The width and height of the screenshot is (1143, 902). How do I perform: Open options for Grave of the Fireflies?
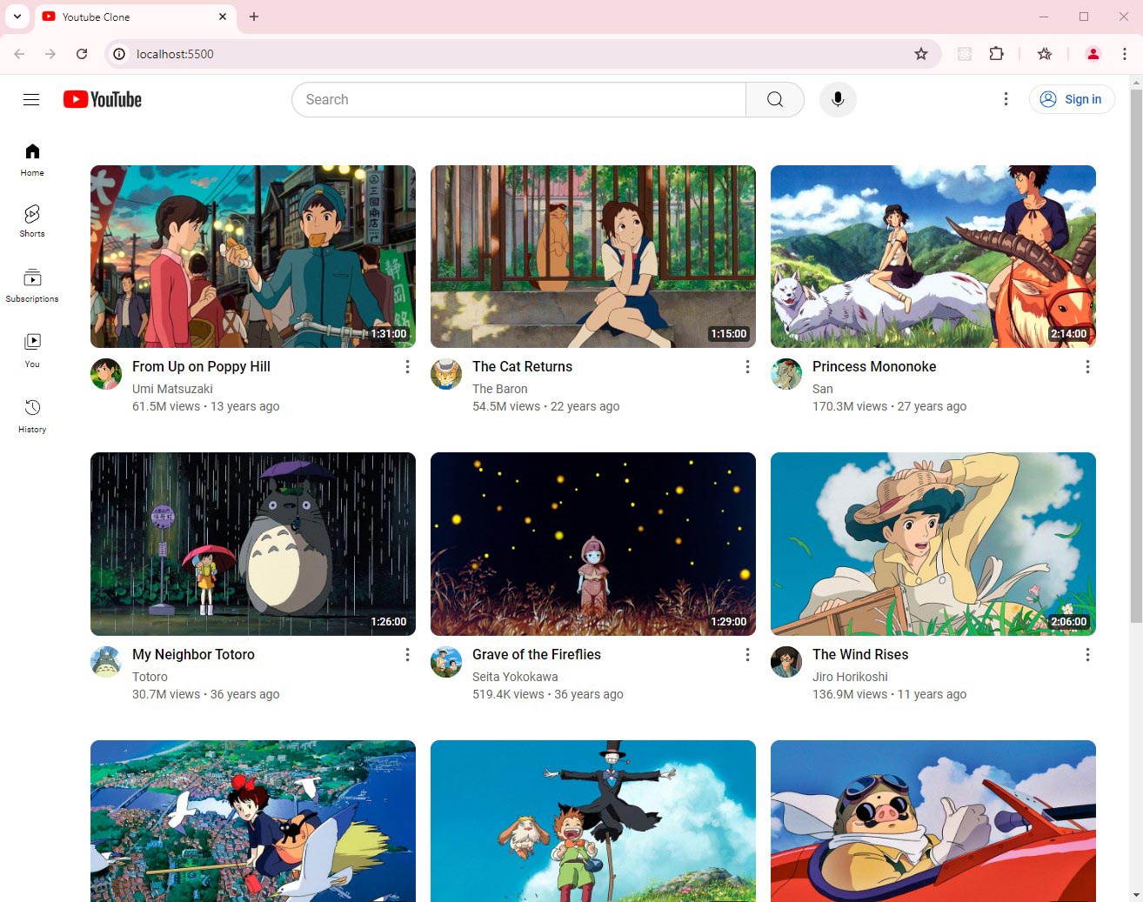click(747, 655)
